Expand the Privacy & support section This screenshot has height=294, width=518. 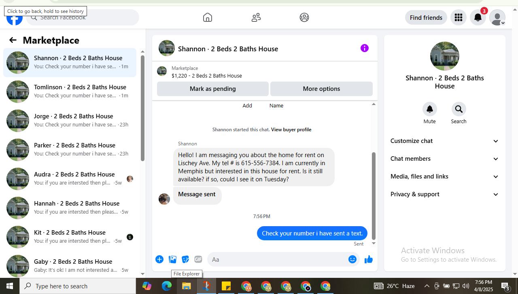click(445, 194)
